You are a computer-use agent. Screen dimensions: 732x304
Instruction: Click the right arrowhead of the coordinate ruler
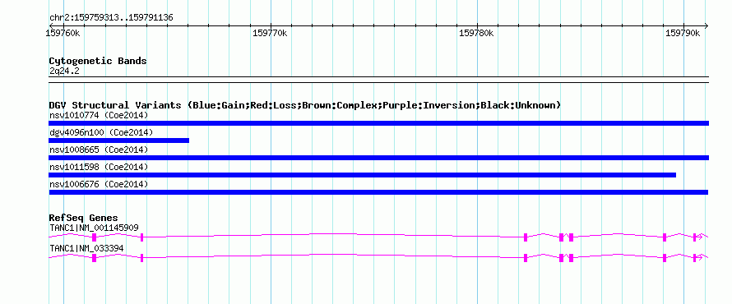[706, 25]
